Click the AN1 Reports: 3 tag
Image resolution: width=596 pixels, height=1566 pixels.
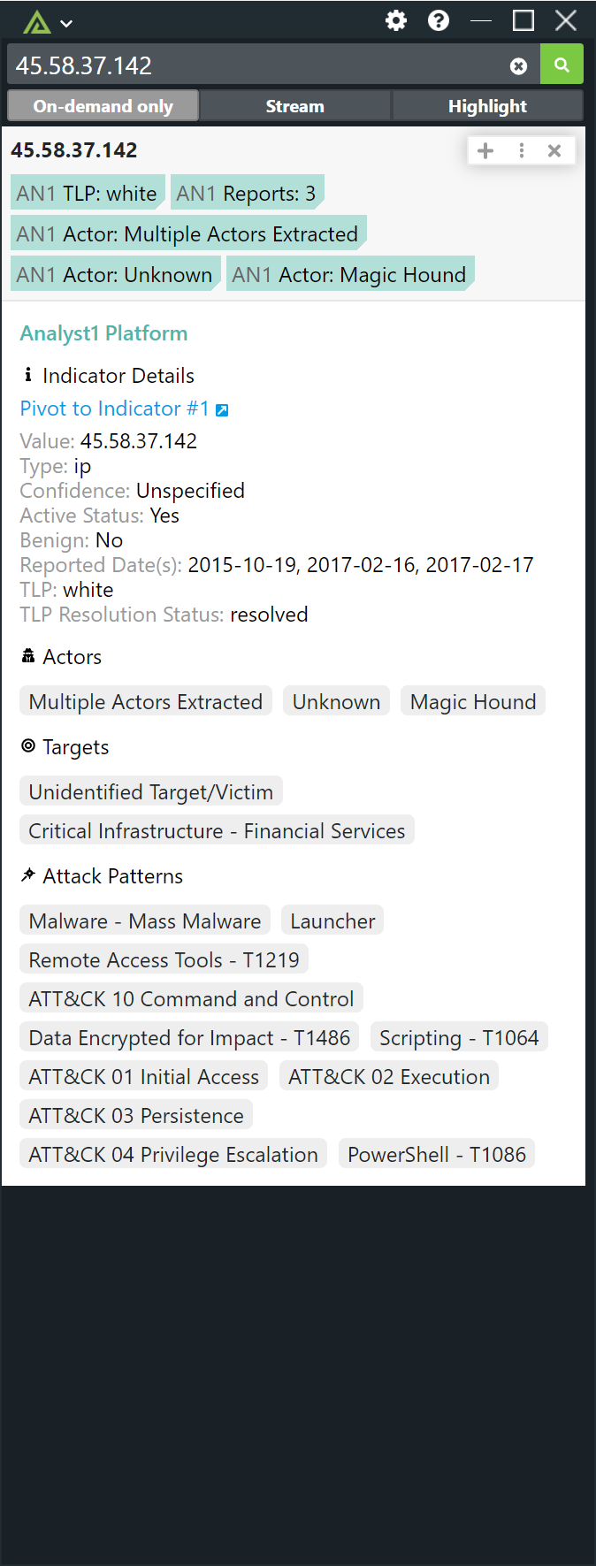click(247, 194)
